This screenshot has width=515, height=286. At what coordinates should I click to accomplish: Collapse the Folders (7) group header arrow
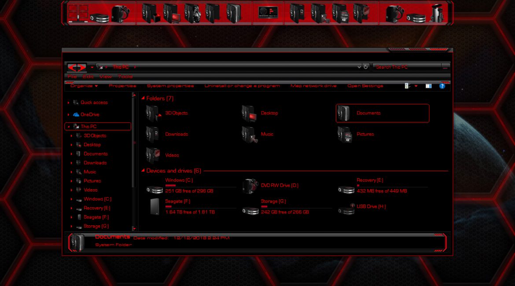(x=143, y=98)
